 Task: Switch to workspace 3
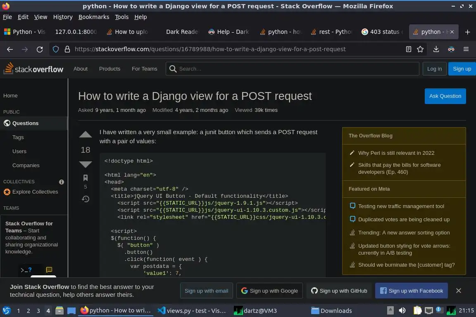point(38,311)
